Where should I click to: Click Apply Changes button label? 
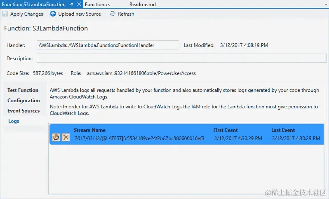[x=27, y=14]
